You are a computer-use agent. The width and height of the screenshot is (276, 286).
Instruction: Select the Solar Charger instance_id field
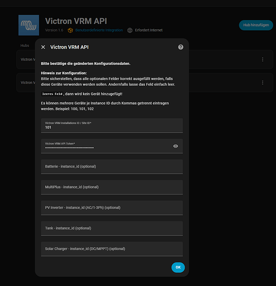pos(112,249)
